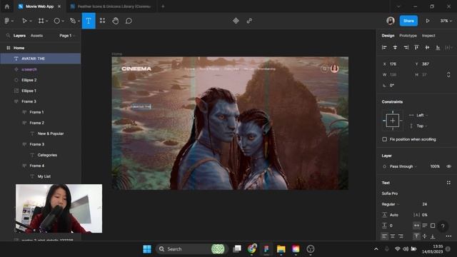Toggle layer visibility eye icon
Viewport: 457px width, 257px height.
[x=448, y=166]
